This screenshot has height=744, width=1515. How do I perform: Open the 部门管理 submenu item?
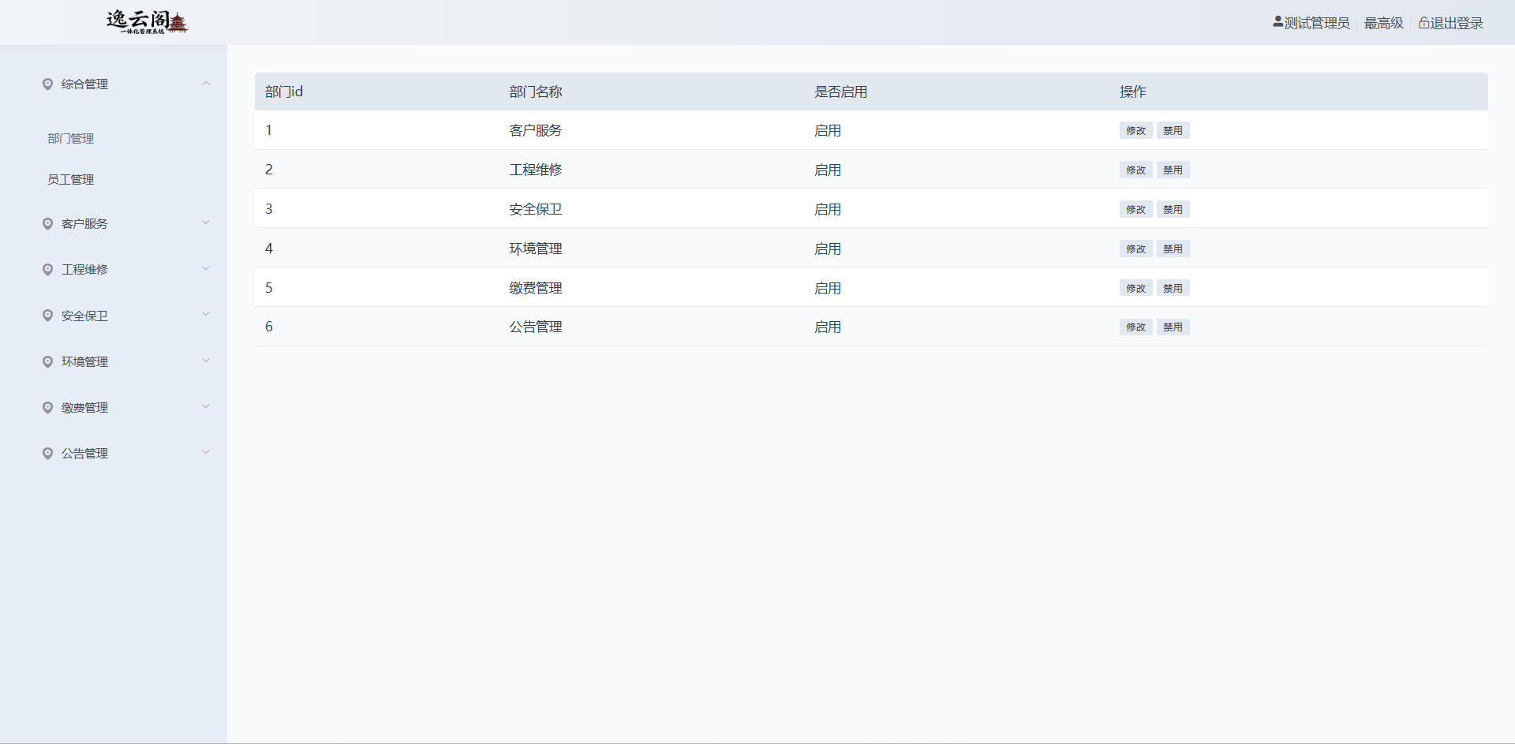[71, 139]
